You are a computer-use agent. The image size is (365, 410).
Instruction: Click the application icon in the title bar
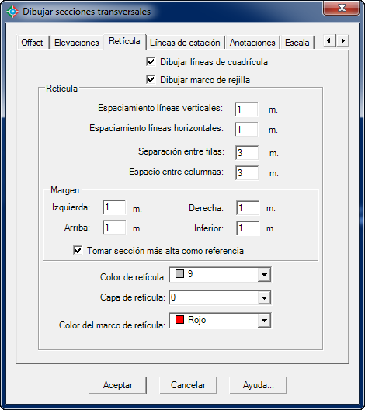pyautogui.click(x=12, y=12)
